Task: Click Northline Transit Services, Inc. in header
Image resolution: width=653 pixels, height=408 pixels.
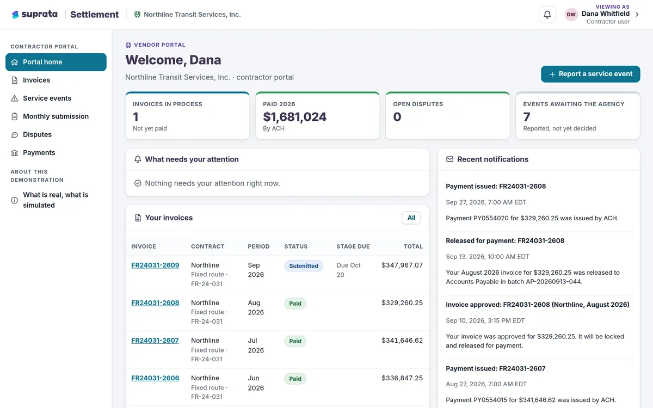Action: click(192, 15)
